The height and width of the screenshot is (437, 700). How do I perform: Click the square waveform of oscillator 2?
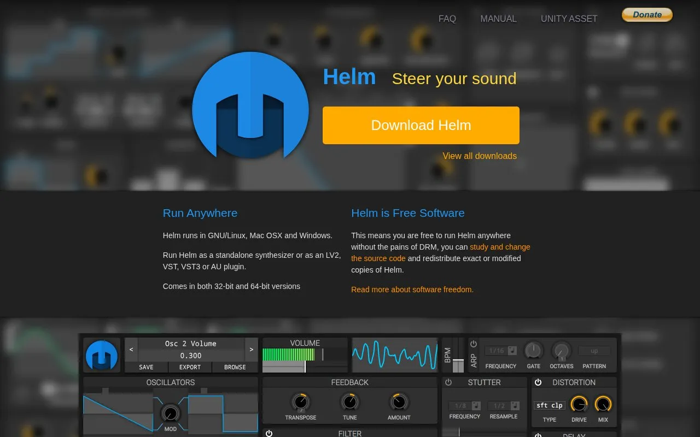pyautogui.click(x=223, y=414)
